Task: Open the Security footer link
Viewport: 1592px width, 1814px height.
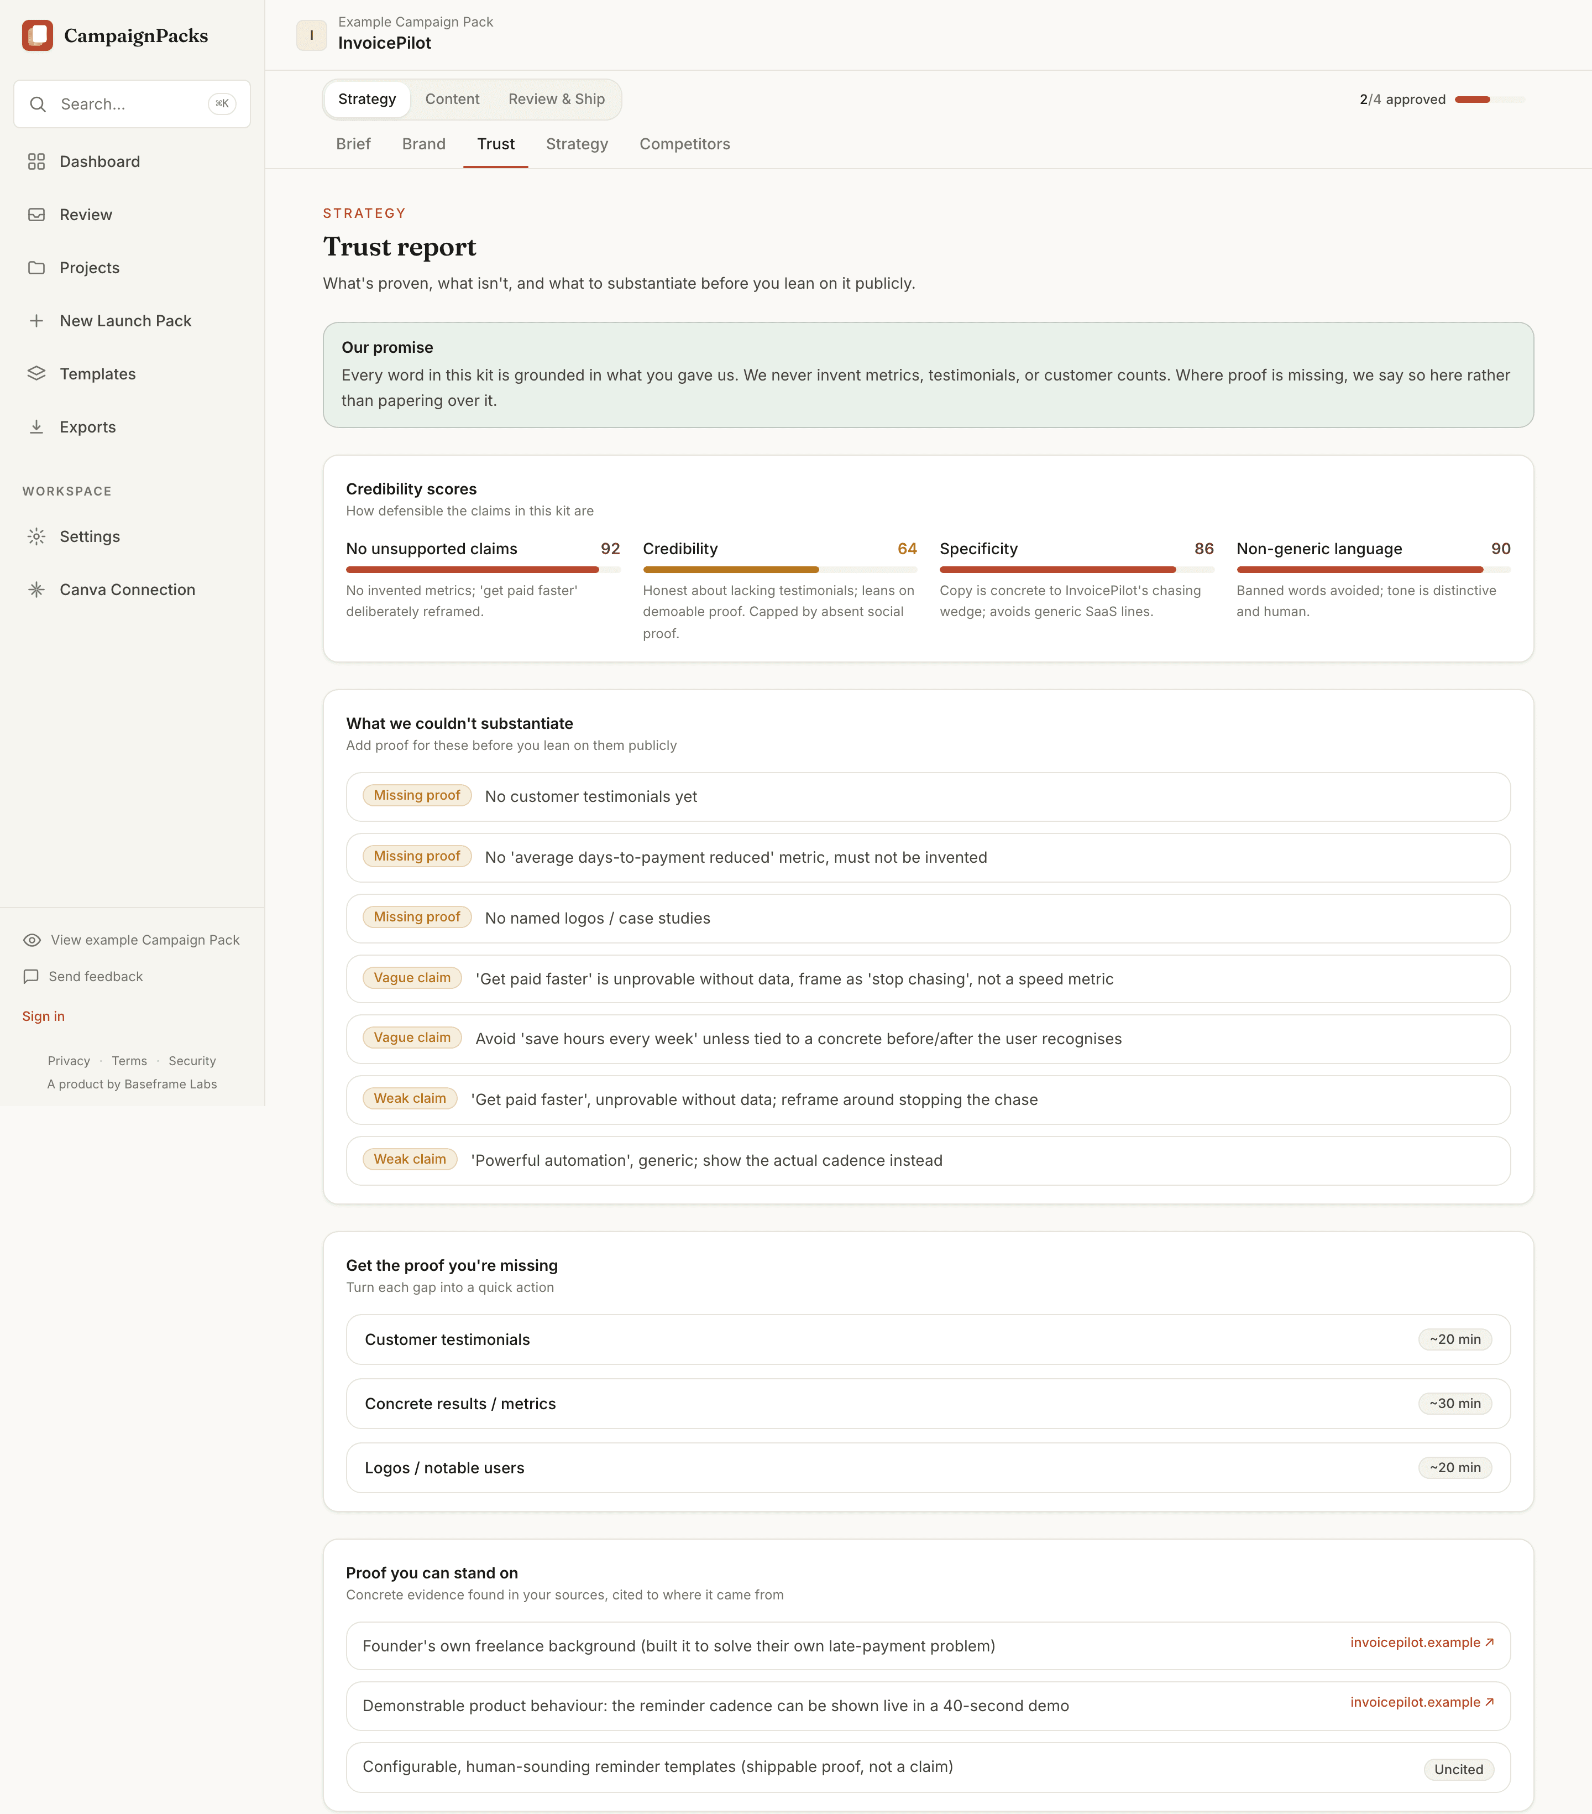Action: [192, 1061]
